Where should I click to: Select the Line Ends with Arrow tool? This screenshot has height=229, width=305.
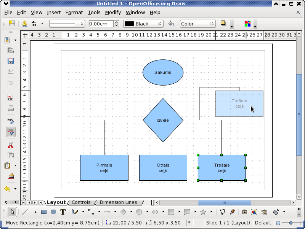click(x=34, y=212)
